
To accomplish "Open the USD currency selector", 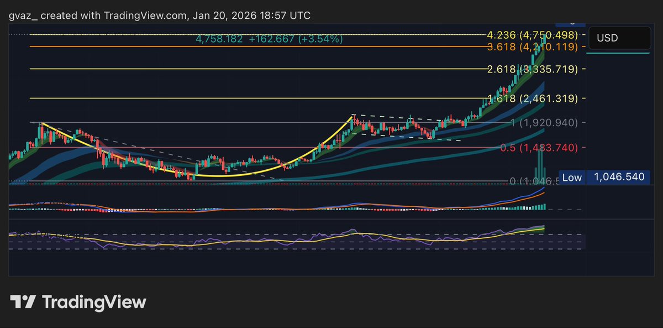I will (620, 38).
